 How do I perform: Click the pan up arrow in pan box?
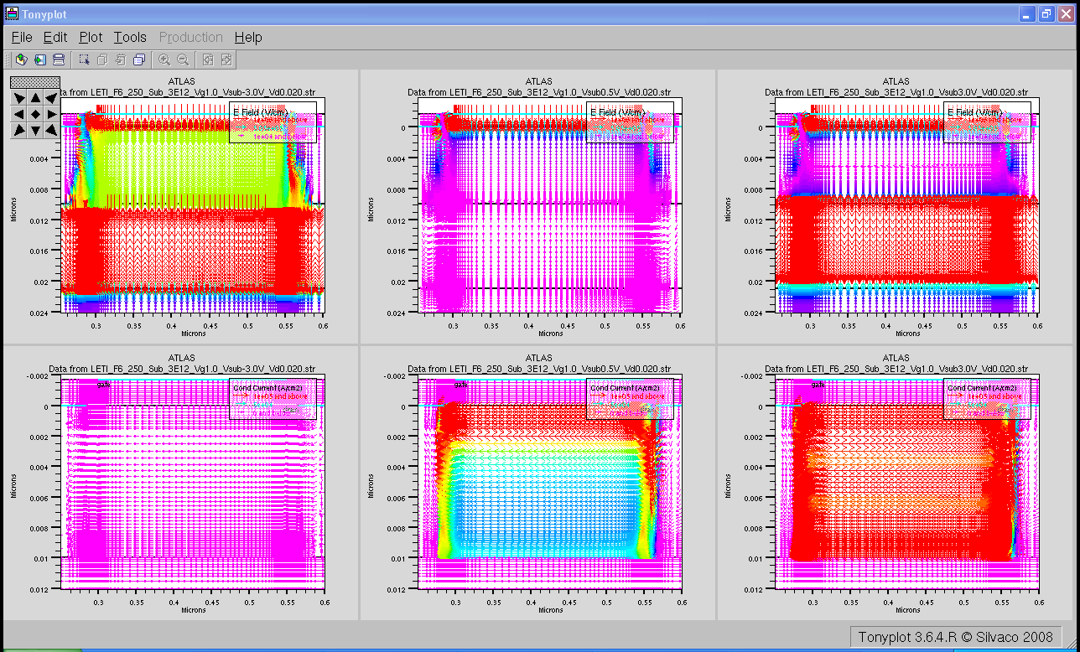tap(35, 97)
